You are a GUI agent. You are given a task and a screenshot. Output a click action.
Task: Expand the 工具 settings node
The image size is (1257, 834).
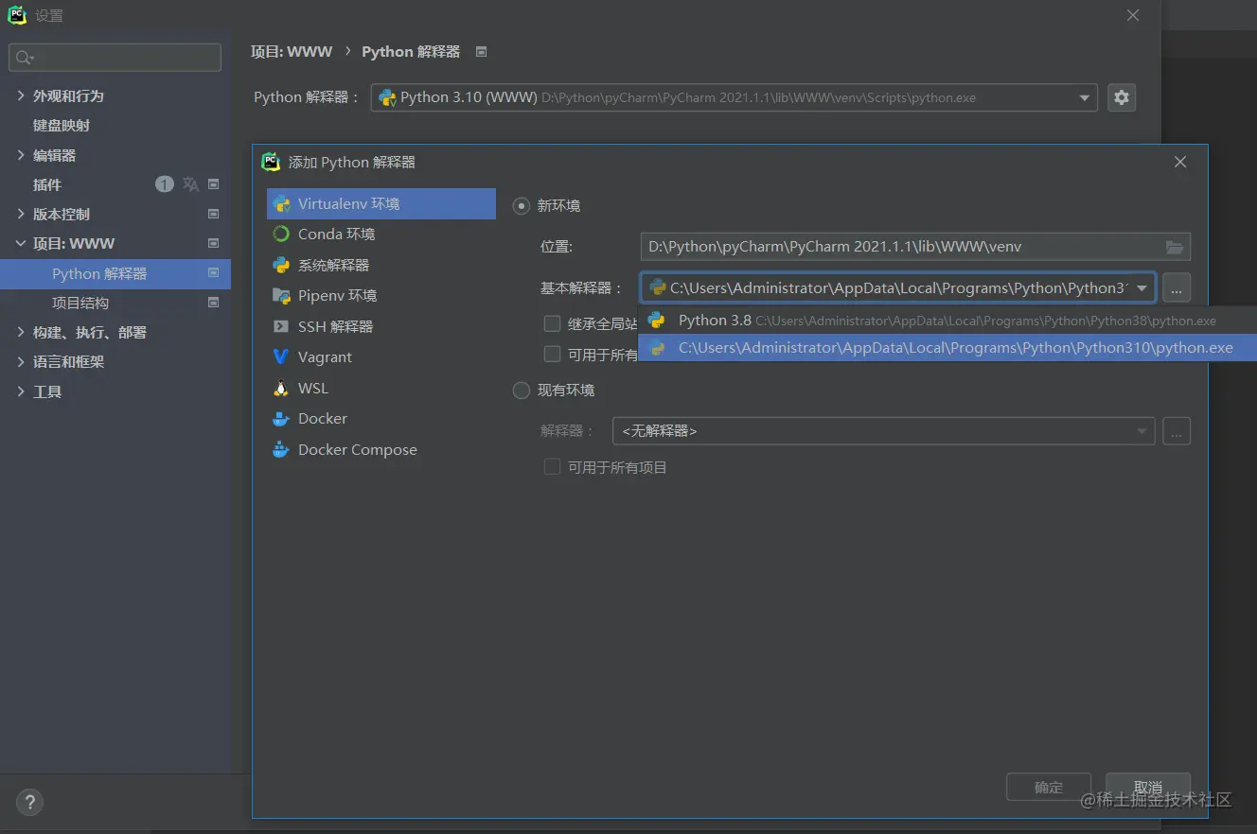coord(21,391)
